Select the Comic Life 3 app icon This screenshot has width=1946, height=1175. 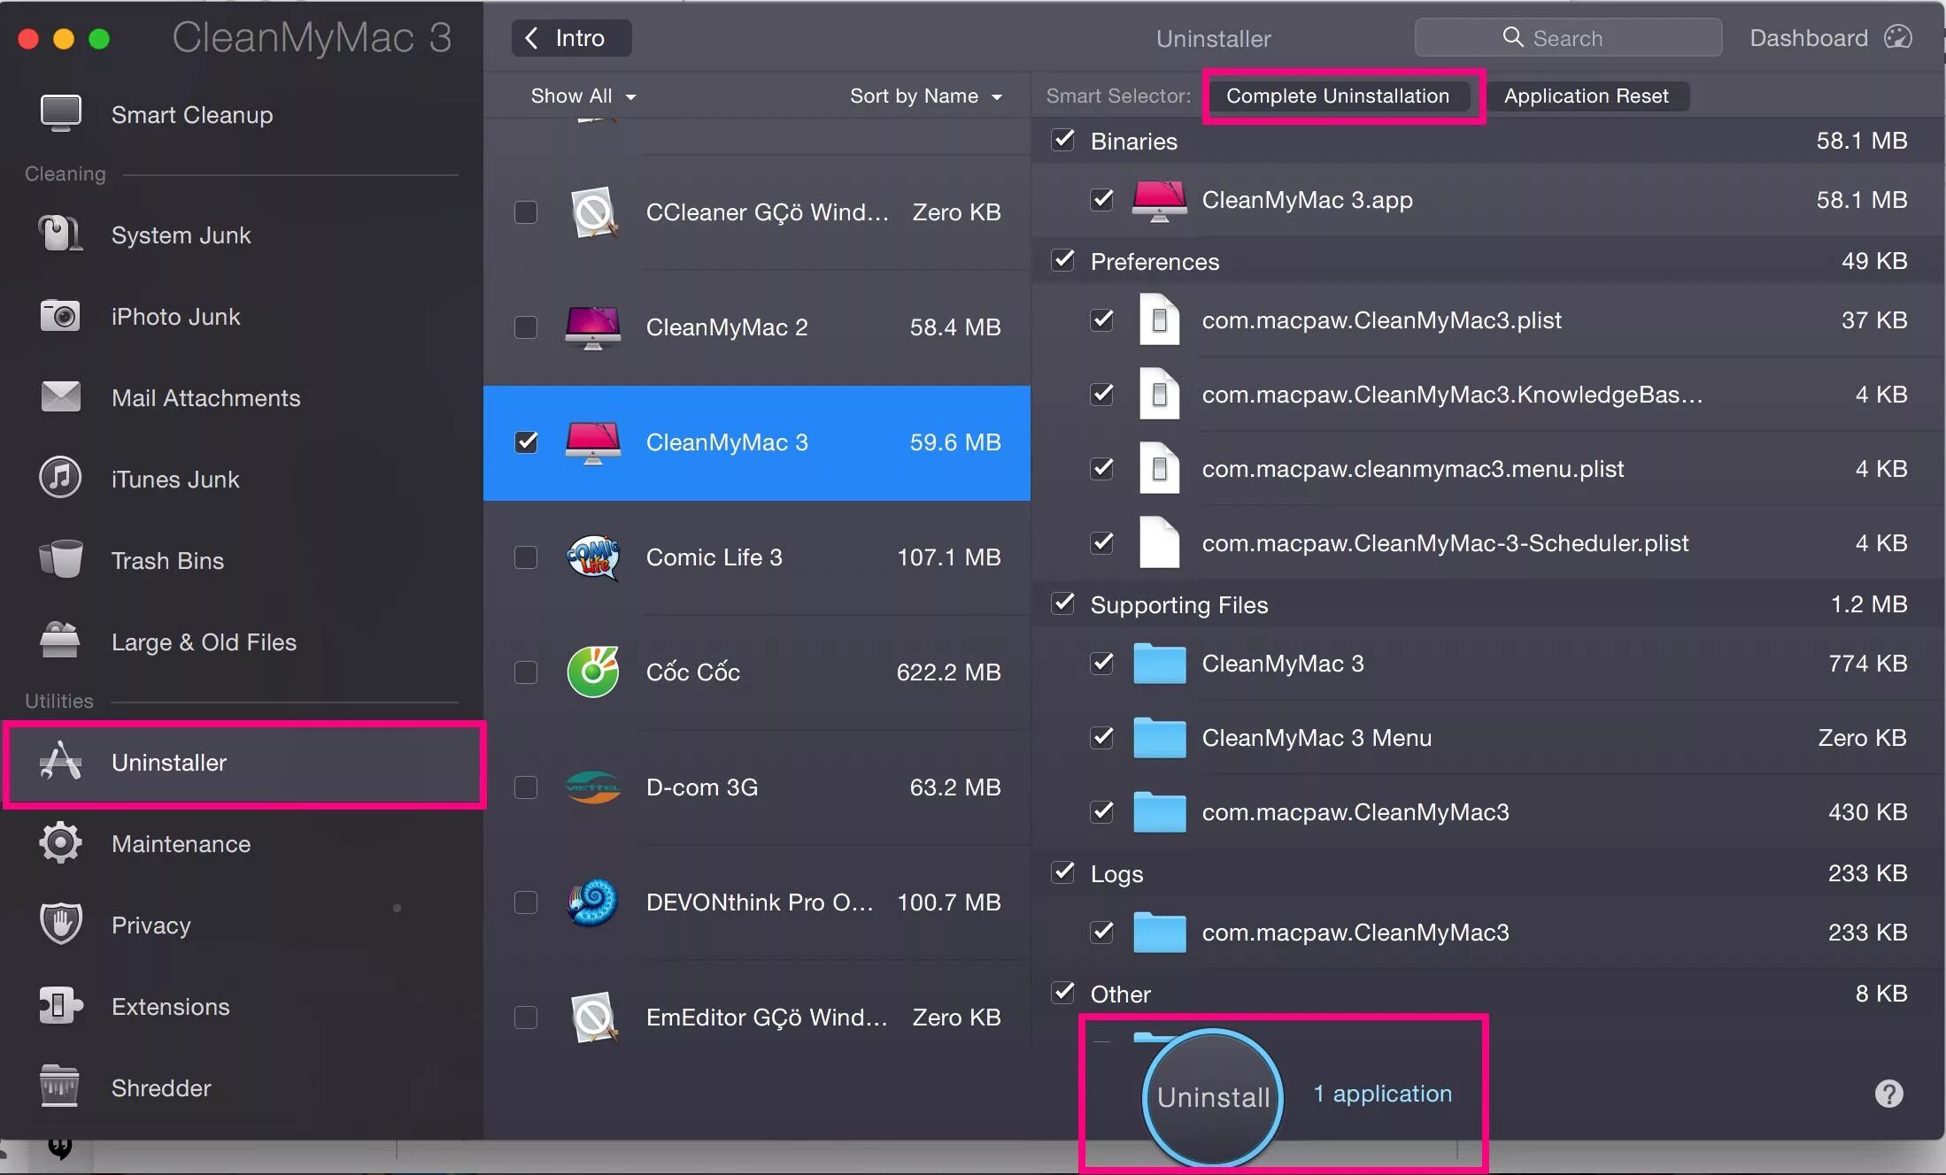(x=592, y=557)
